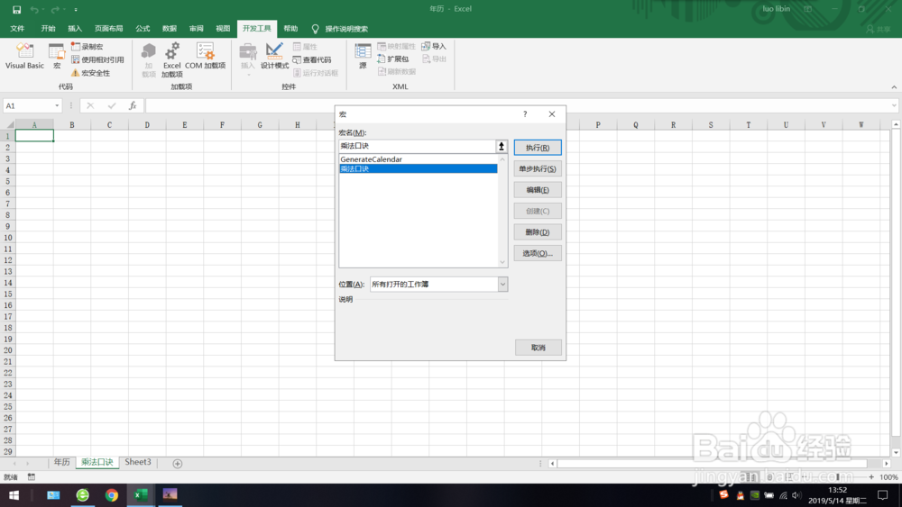Click Redo in quick access toolbar
Viewport: 902px width, 507px height.
coord(55,9)
